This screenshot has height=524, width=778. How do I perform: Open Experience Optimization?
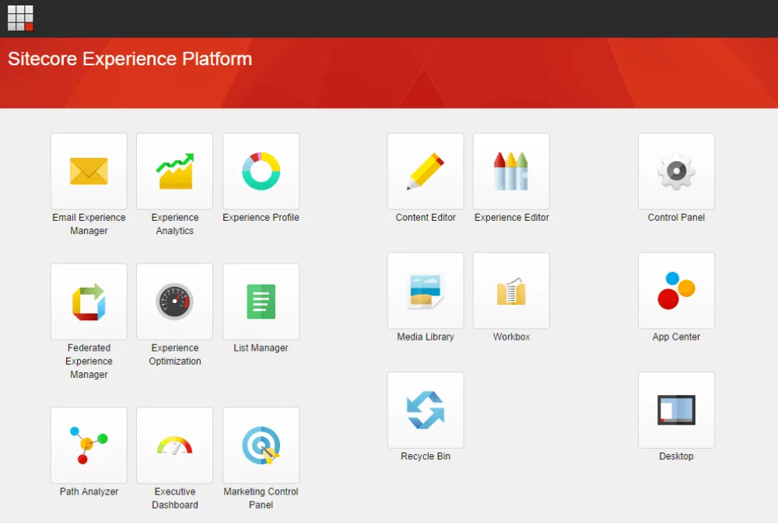[x=174, y=302]
